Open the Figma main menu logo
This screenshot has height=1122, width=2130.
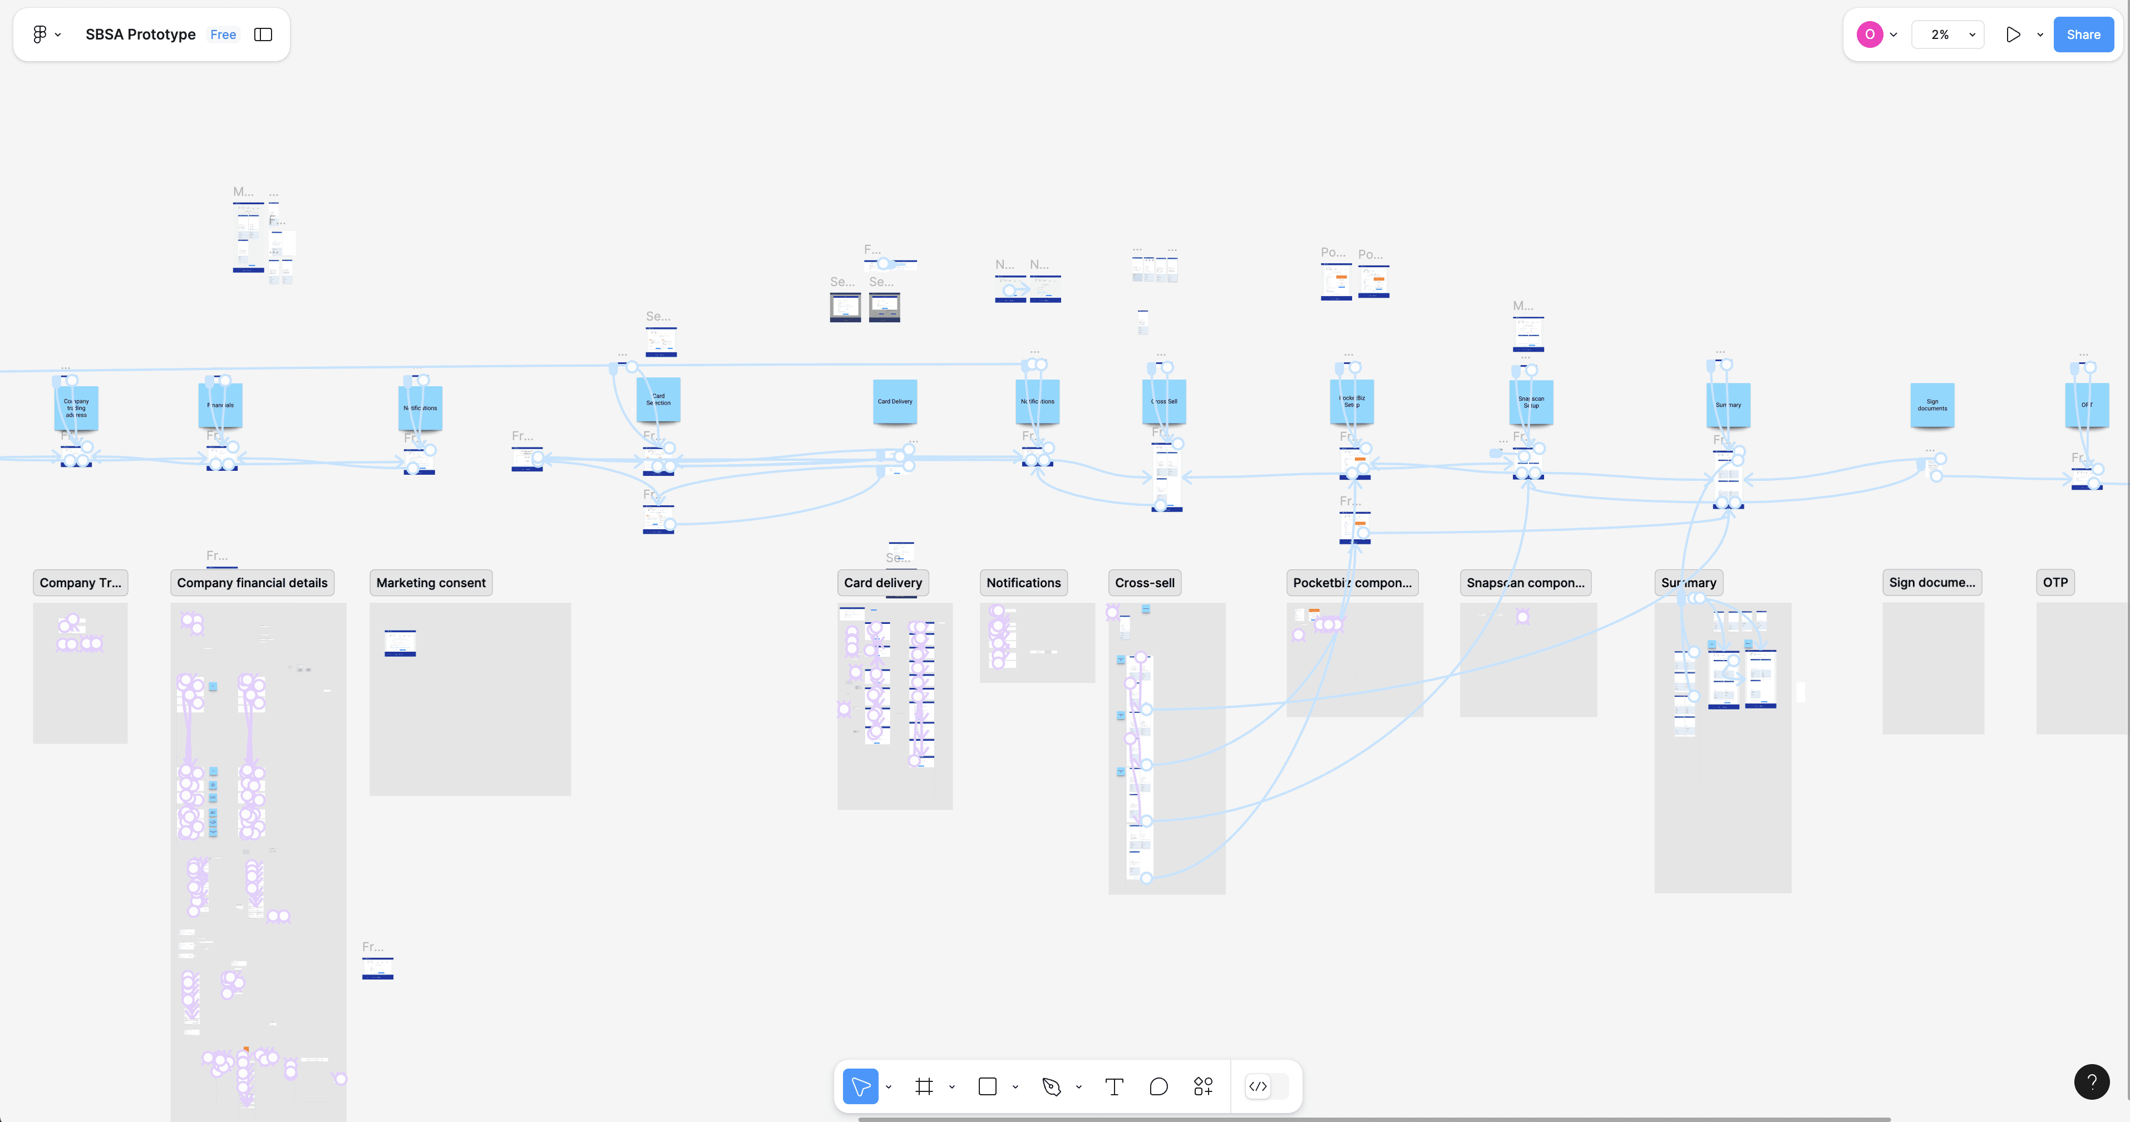pos(40,34)
